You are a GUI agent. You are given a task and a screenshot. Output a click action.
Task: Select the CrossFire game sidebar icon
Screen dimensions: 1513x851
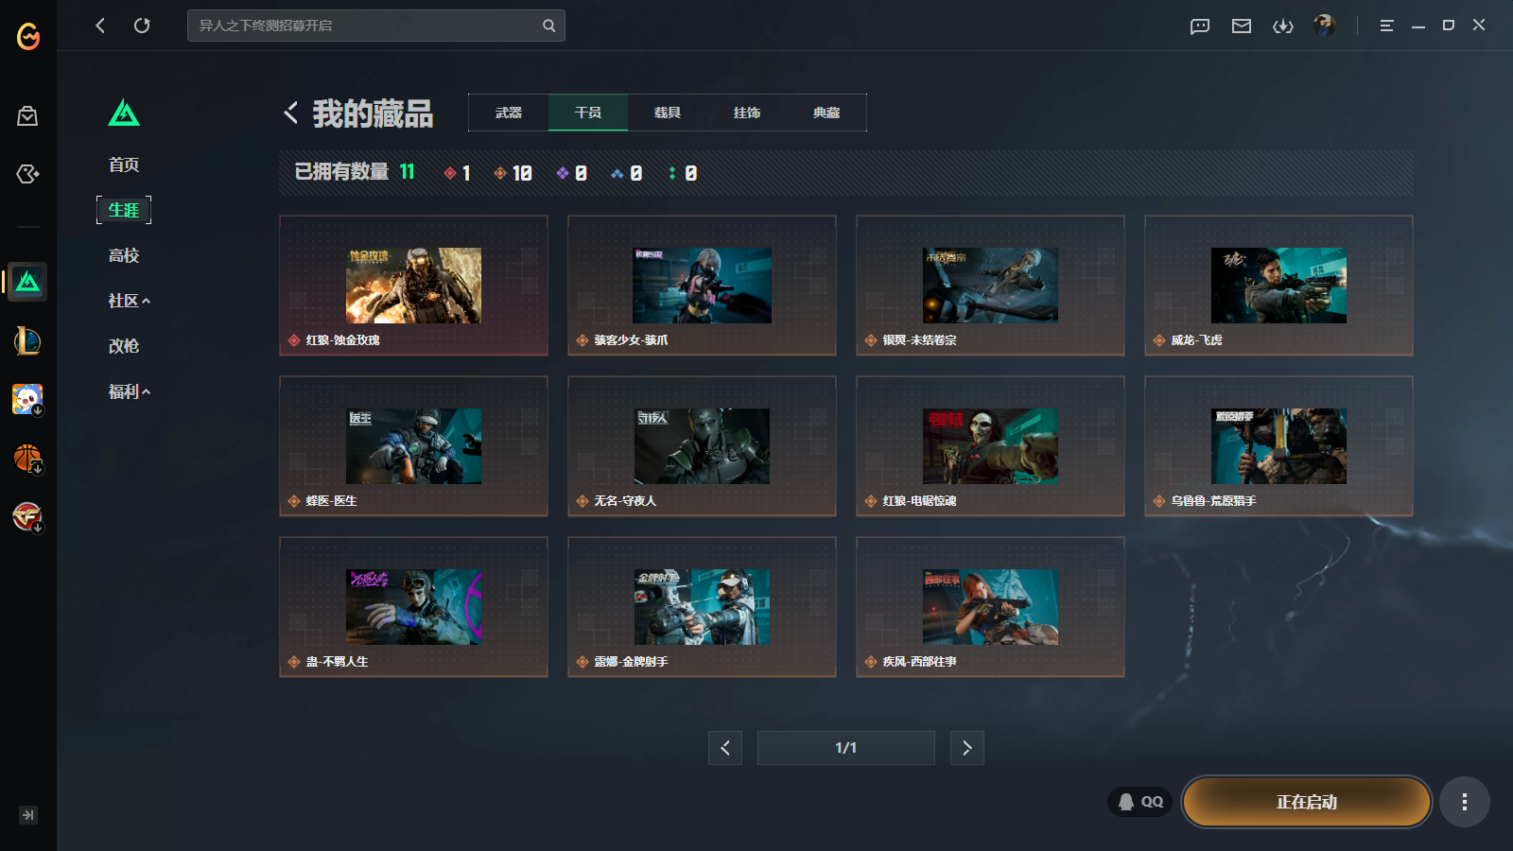(27, 517)
